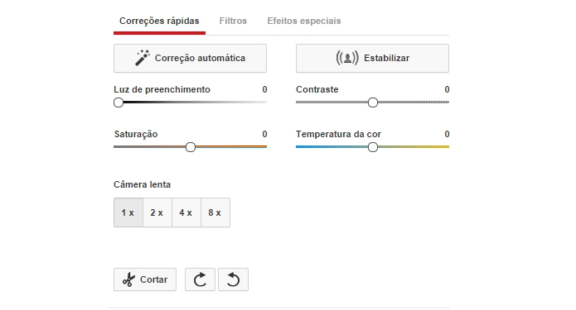This screenshot has height=310, width=576.
Task: Select 2 x slow motion speed
Action: point(157,212)
